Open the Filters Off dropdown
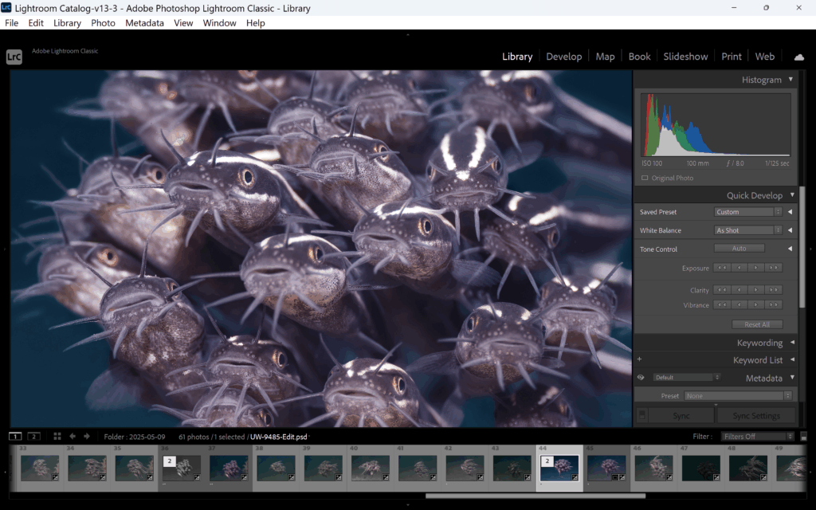The image size is (816, 510). tap(758, 436)
